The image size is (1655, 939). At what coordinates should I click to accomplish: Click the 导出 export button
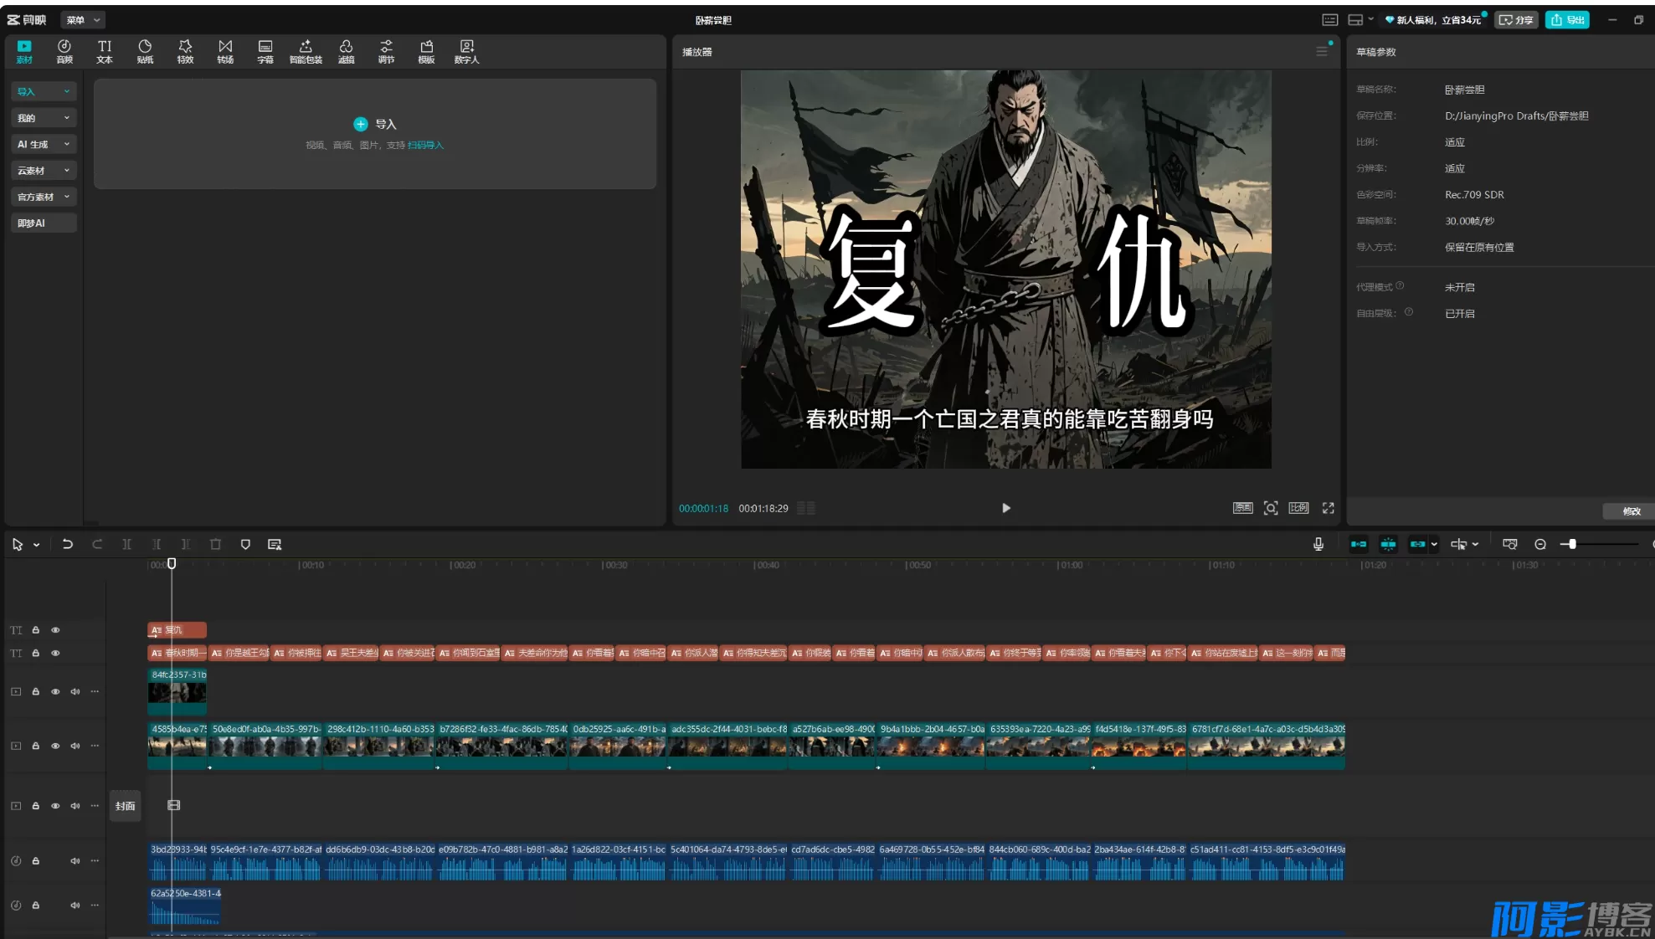click(1567, 19)
